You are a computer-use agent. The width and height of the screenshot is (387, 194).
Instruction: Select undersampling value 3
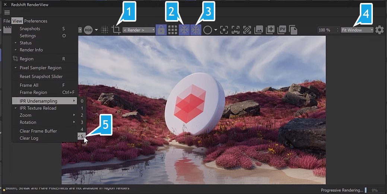coord(82,122)
